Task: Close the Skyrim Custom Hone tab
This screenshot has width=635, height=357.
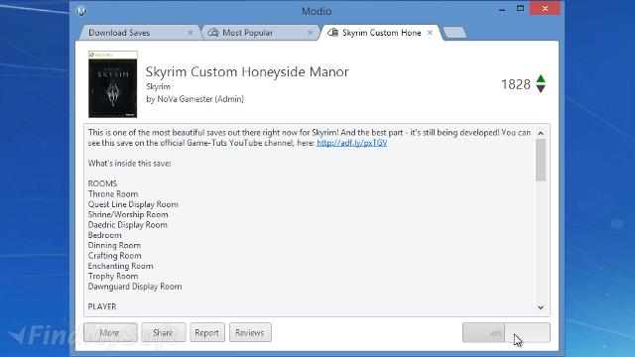Action: pos(430,33)
